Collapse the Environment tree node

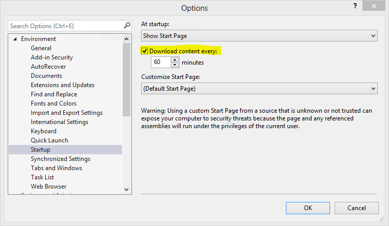click(x=15, y=39)
